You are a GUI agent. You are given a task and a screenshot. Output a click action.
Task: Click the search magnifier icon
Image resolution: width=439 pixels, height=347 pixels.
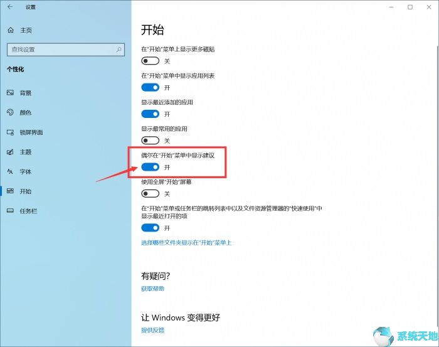pyautogui.click(x=119, y=50)
